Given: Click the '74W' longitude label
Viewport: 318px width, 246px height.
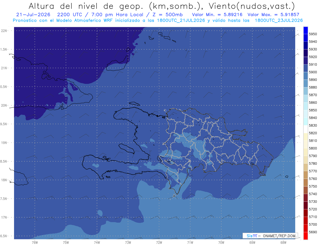Looking at the screenshot, I should point(97,242).
